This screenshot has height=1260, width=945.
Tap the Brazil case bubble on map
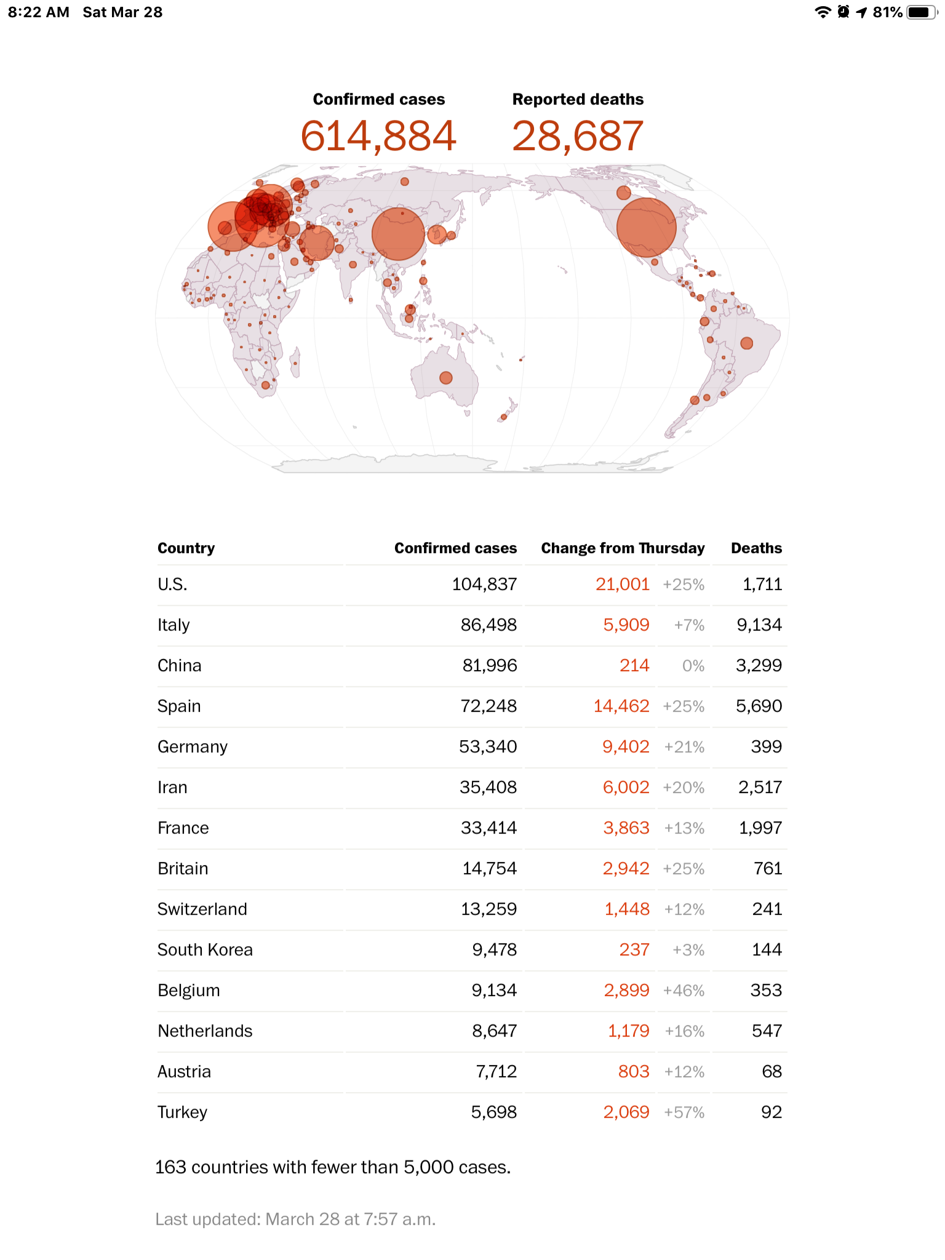[746, 343]
